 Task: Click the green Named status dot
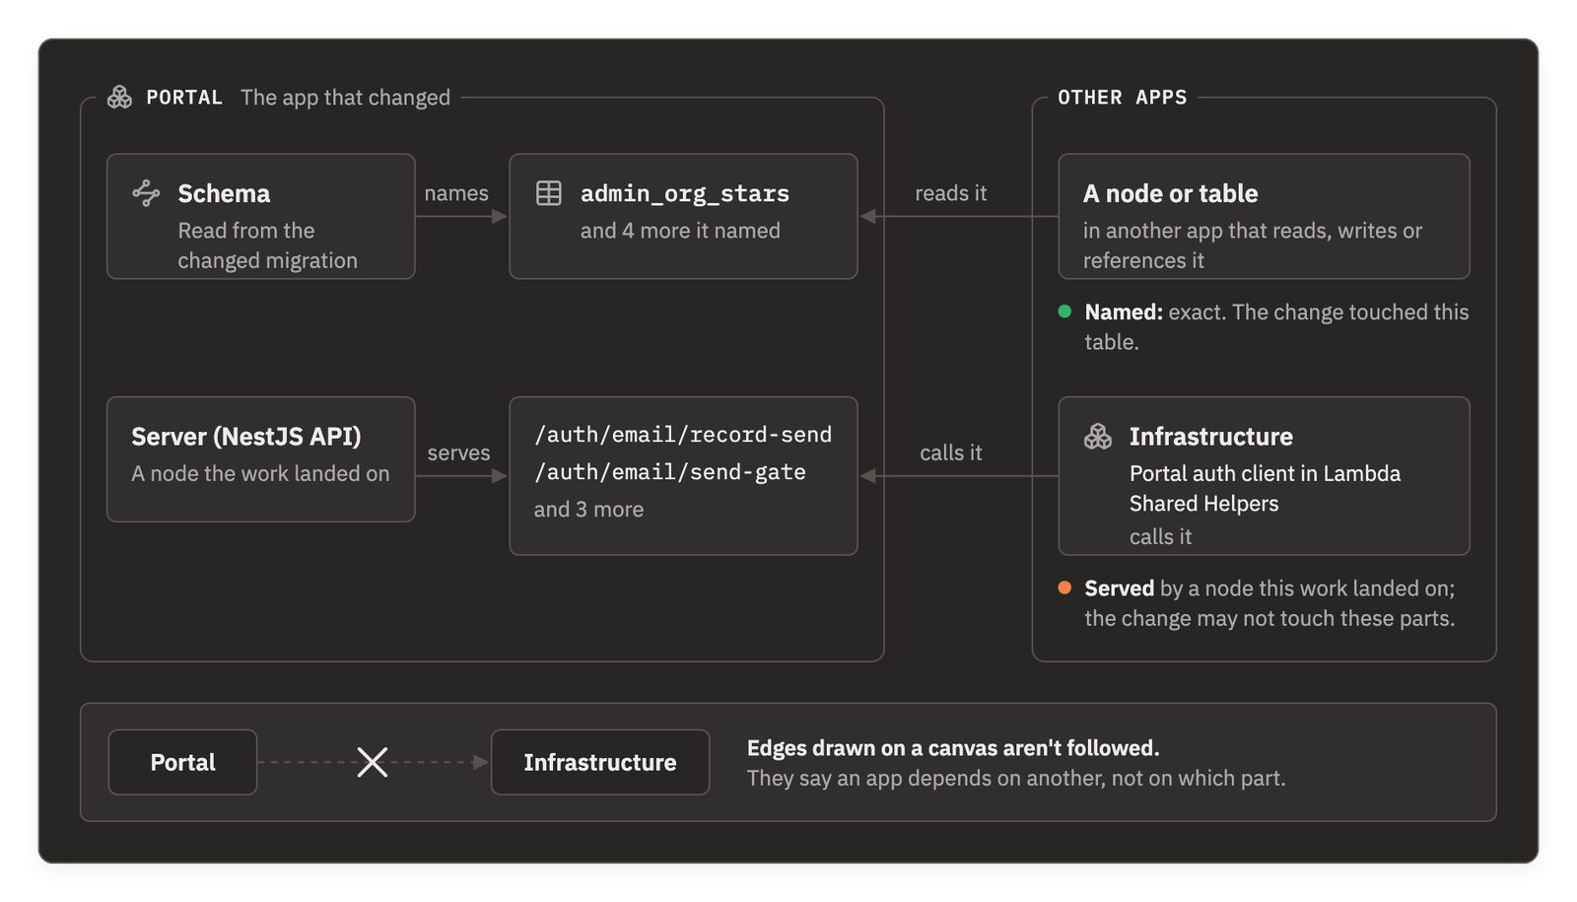pyautogui.click(x=1064, y=312)
